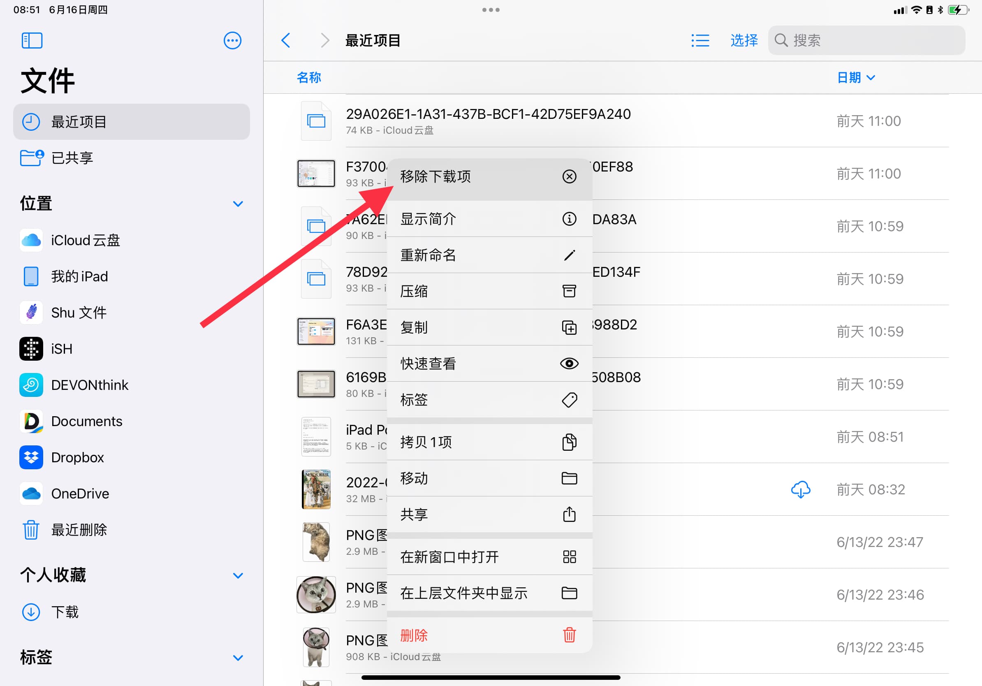Choose 在新窗口中打开 from the context menu
This screenshot has height=686, width=982.
coord(489,557)
